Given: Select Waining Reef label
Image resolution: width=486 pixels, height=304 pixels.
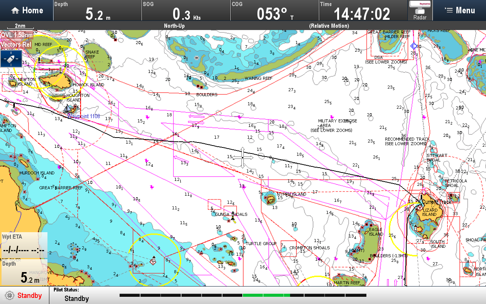Looking at the screenshot, I should pos(259,78).
